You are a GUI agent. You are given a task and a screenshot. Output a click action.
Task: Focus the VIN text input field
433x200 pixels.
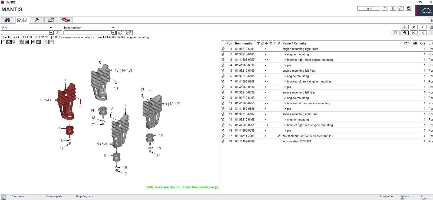click(25, 33)
